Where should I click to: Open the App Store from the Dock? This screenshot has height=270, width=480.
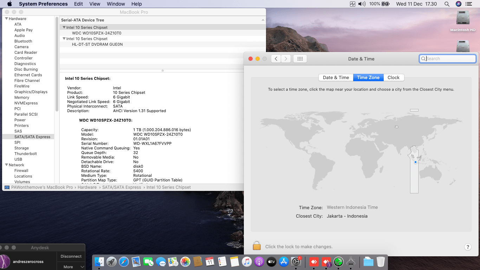tap(284, 262)
